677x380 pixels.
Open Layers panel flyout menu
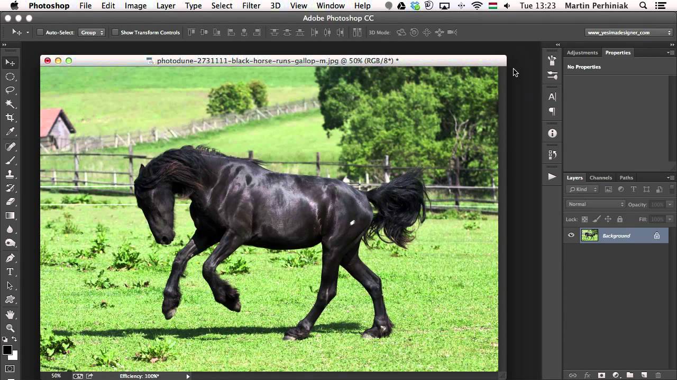tap(670, 178)
